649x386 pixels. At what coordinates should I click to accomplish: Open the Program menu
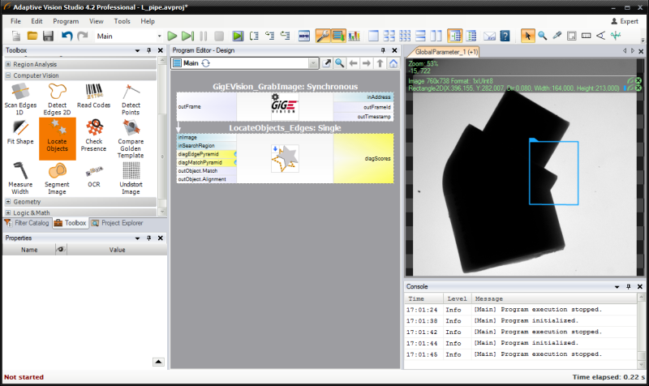point(67,20)
